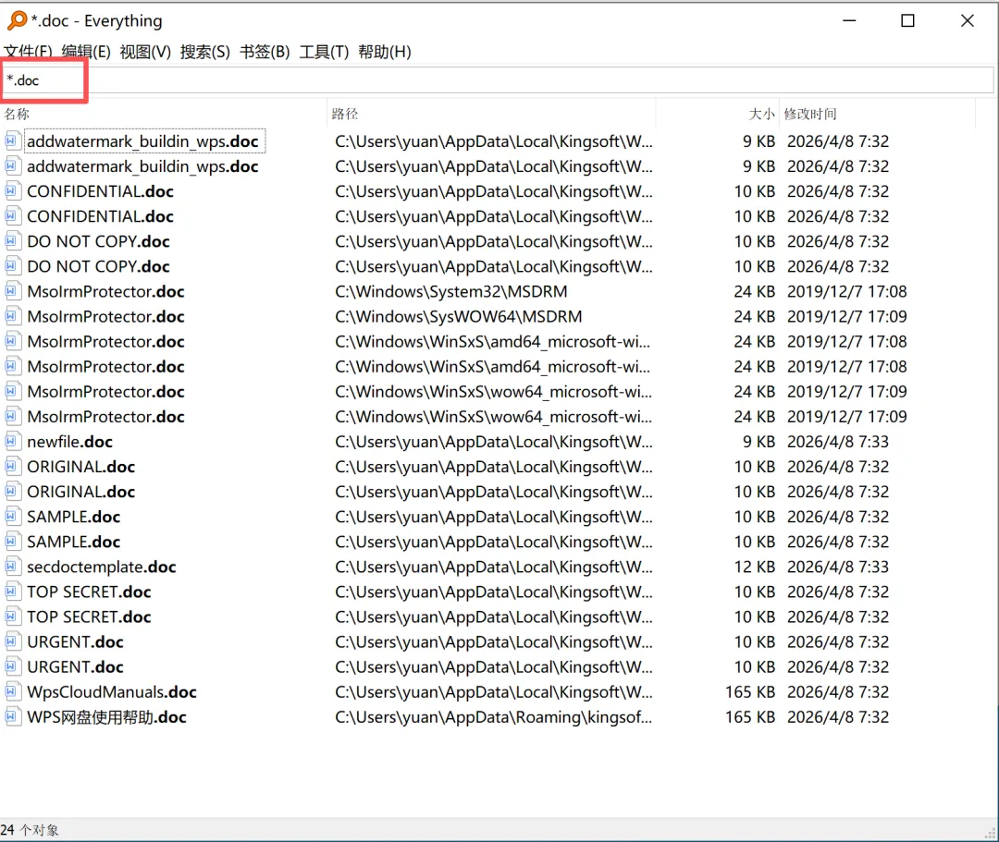Focus the search box containing *.doc
This screenshot has height=842, width=999.
(x=497, y=80)
